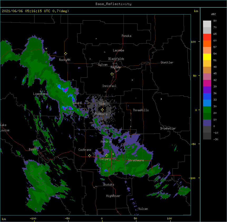This screenshot has height=222, width=227.
Task: Choose the blue 33-36 dBZ legend swatch
Action: point(207,96)
